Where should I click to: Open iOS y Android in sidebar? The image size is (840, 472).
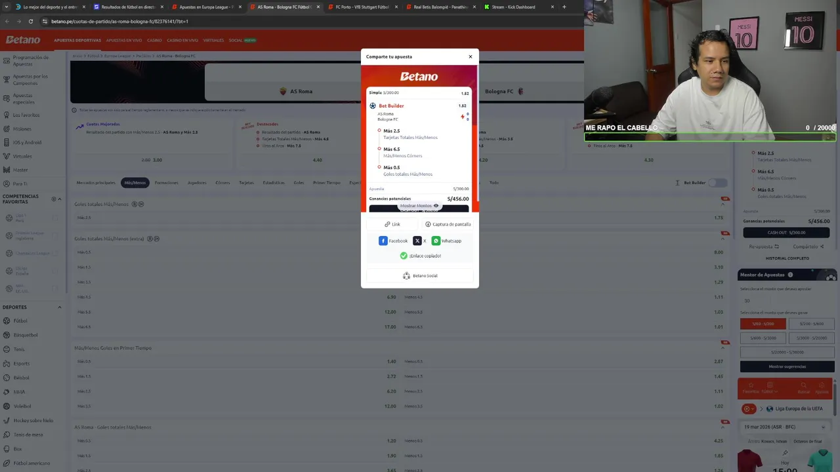[x=27, y=142]
